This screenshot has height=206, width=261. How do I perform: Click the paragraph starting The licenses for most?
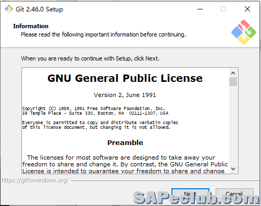point(125,164)
